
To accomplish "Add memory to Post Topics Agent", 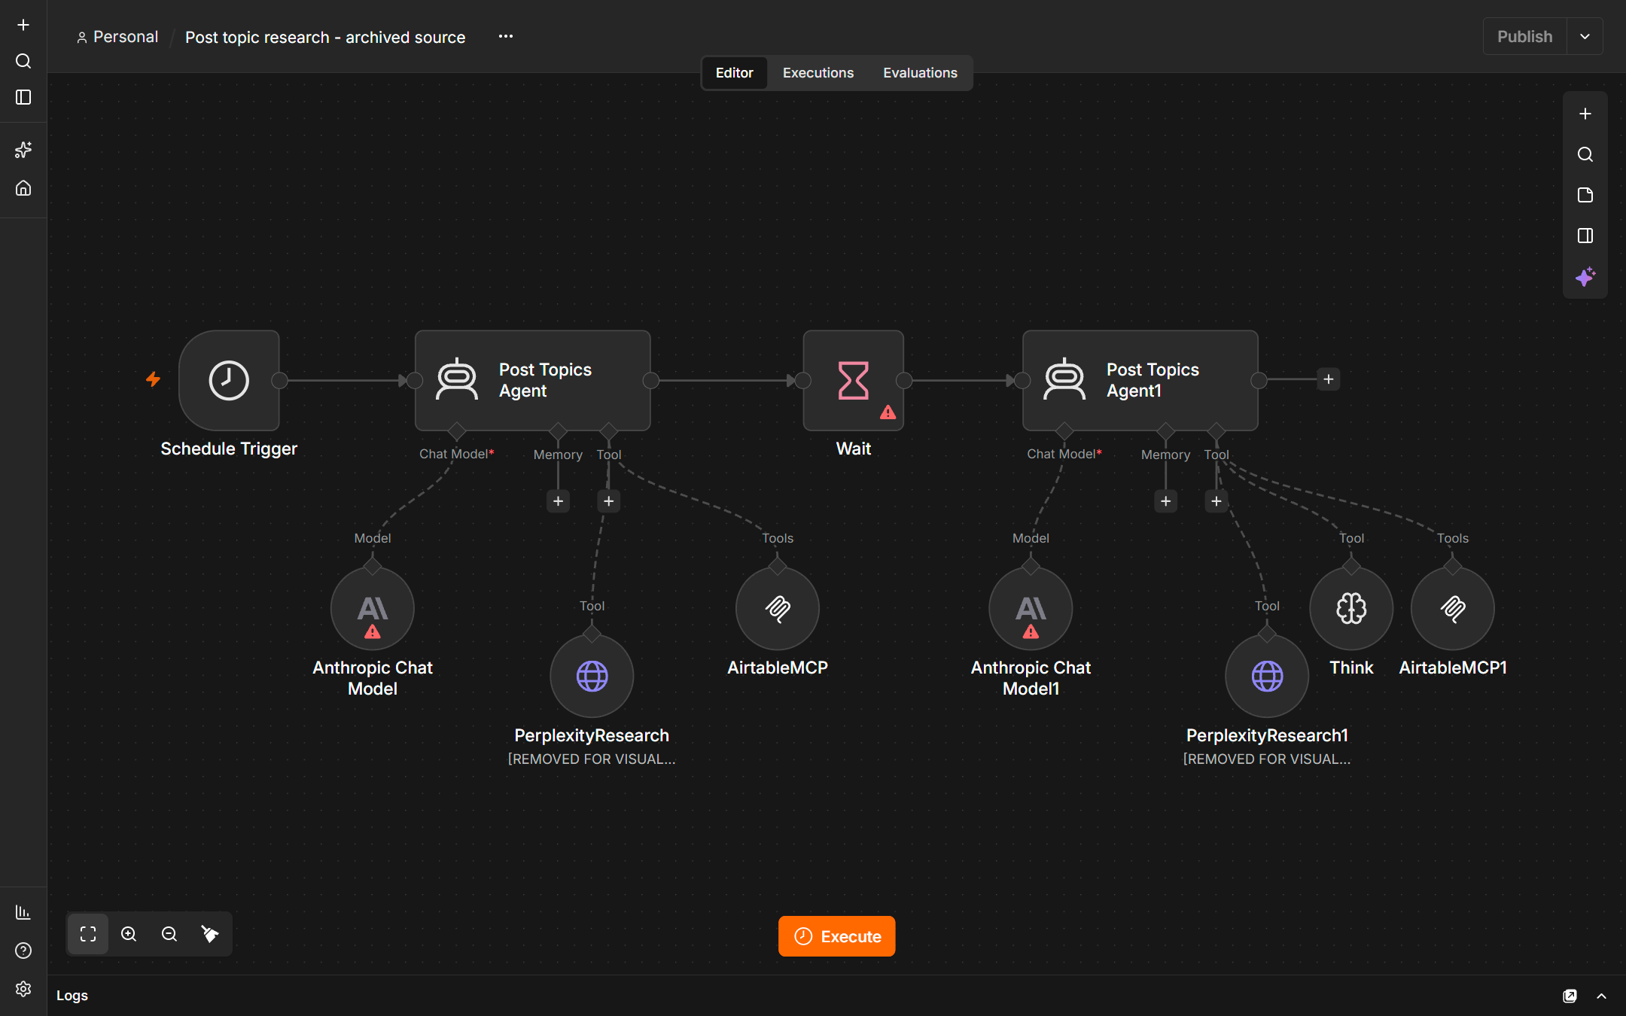I will click(x=558, y=501).
